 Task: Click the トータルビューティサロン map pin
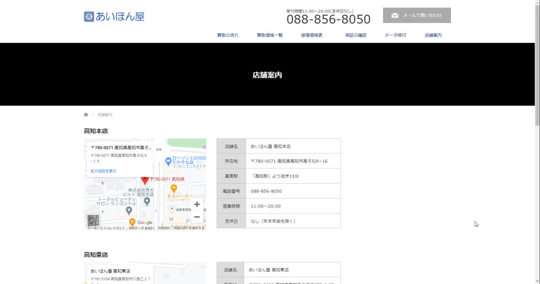pyautogui.click(x=129, y=210)
